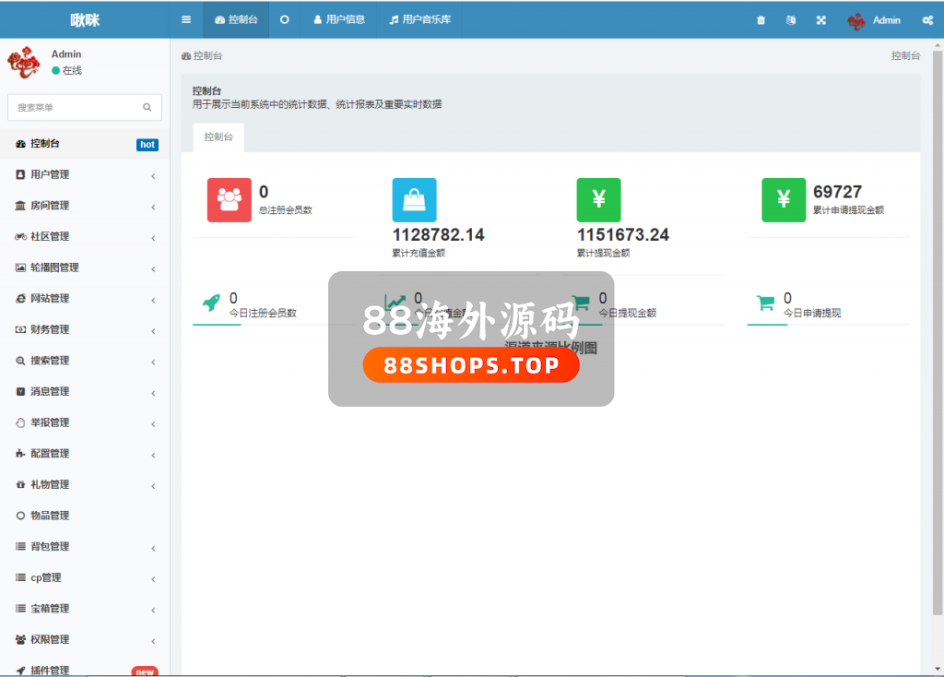This screenshot has height=677, width=944.
Task: Click the 搜索菜单 search input field
Action: 74,108
